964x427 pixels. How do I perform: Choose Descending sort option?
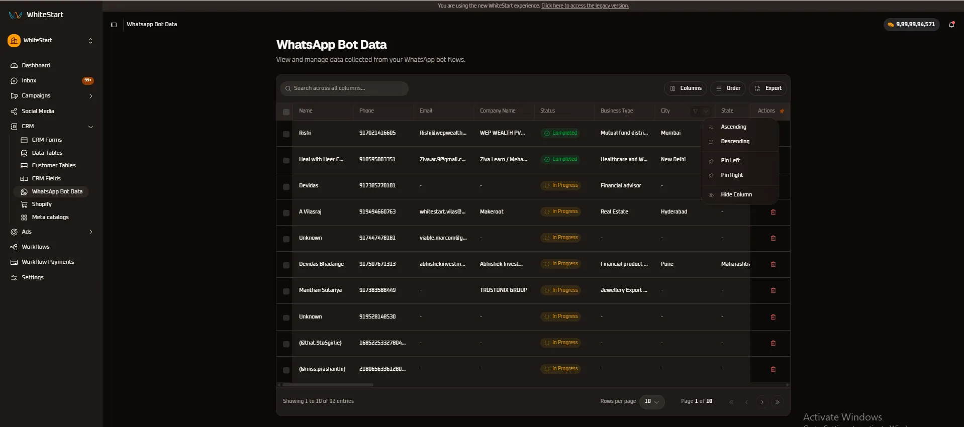(740, 141)
